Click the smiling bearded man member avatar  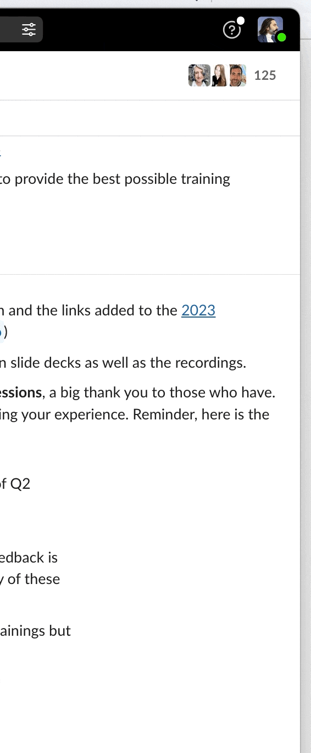(237, 75)
